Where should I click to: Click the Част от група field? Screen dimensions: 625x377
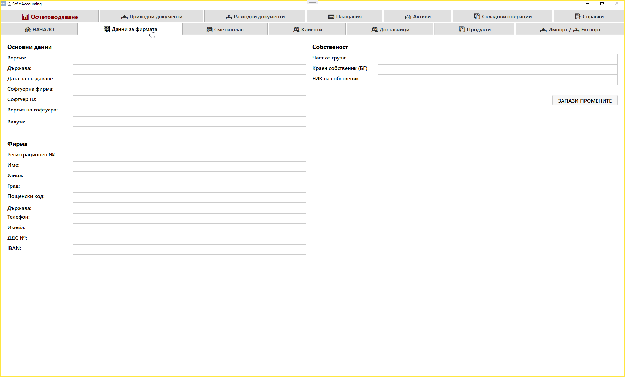[497, 59]
